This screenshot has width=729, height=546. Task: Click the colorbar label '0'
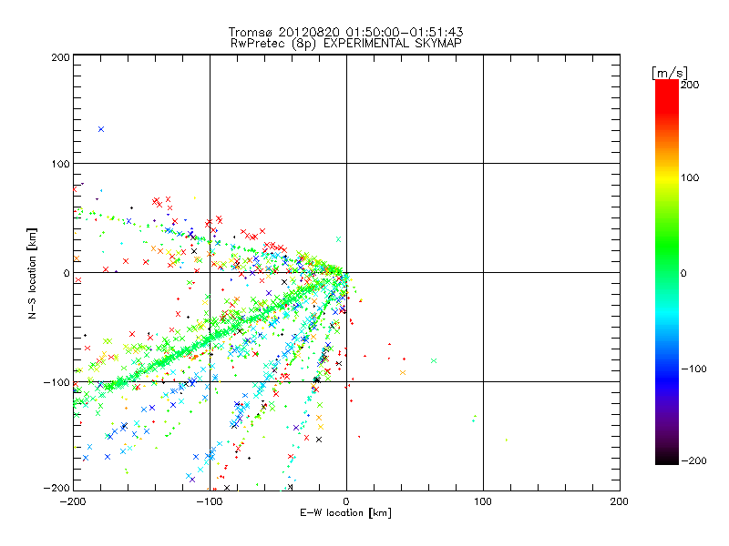coord(683,274)
